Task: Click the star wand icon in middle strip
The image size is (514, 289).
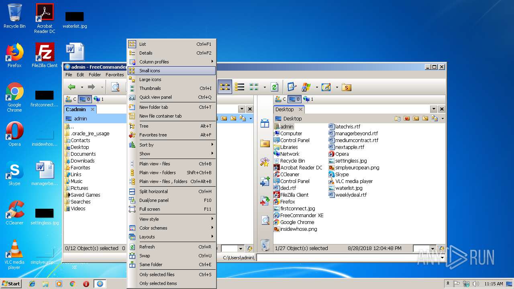Action: pos(265,162)
